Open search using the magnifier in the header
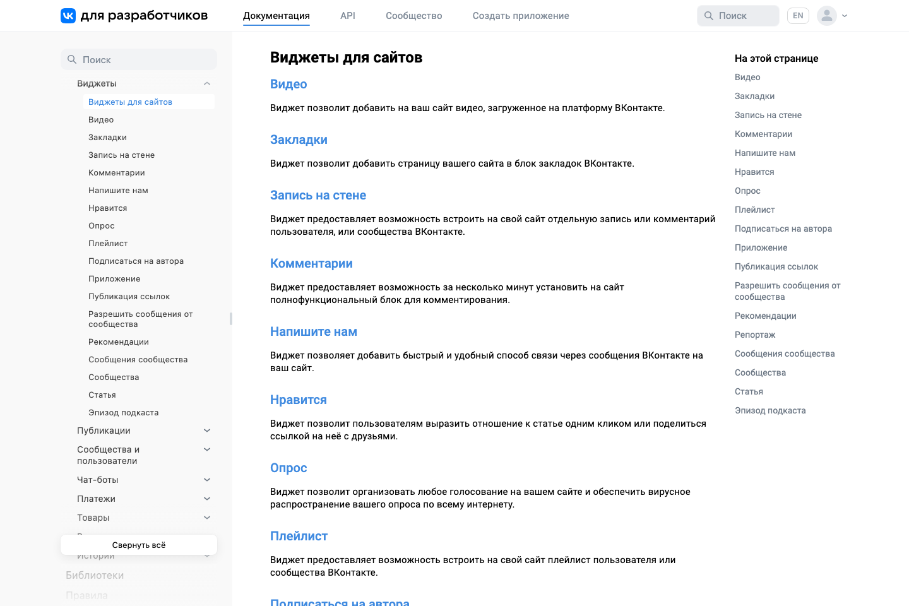909x606 pixels. click(x=707, y=15)
